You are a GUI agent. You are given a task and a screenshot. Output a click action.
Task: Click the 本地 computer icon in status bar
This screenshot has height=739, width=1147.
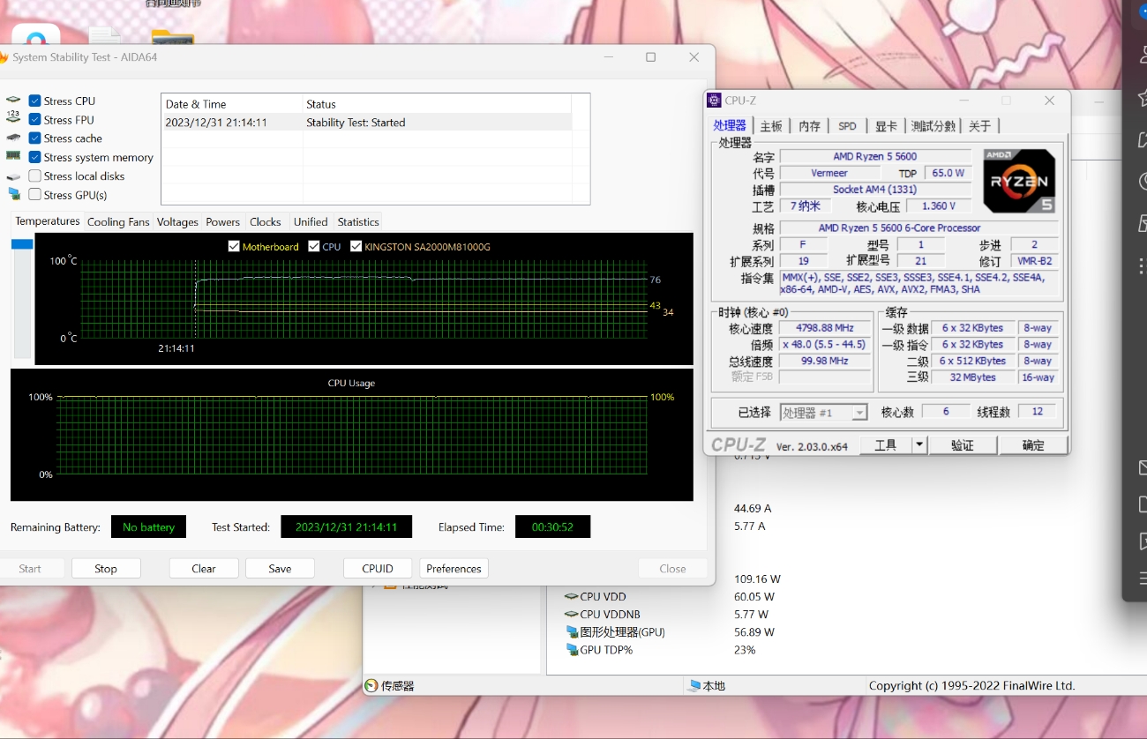click(694, 685)
